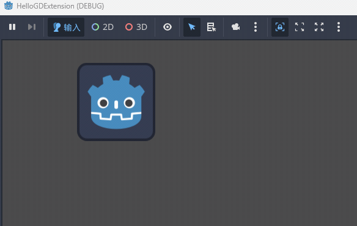Toggle the camera override icon
The width and height of the screenshot is (357, 226).
click(235, 27)
